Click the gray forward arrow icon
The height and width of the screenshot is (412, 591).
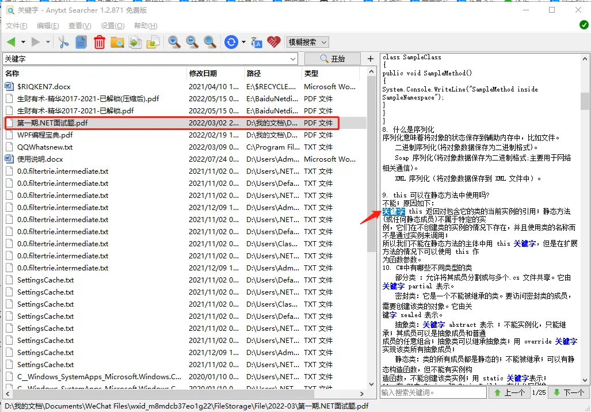[36, 42]
